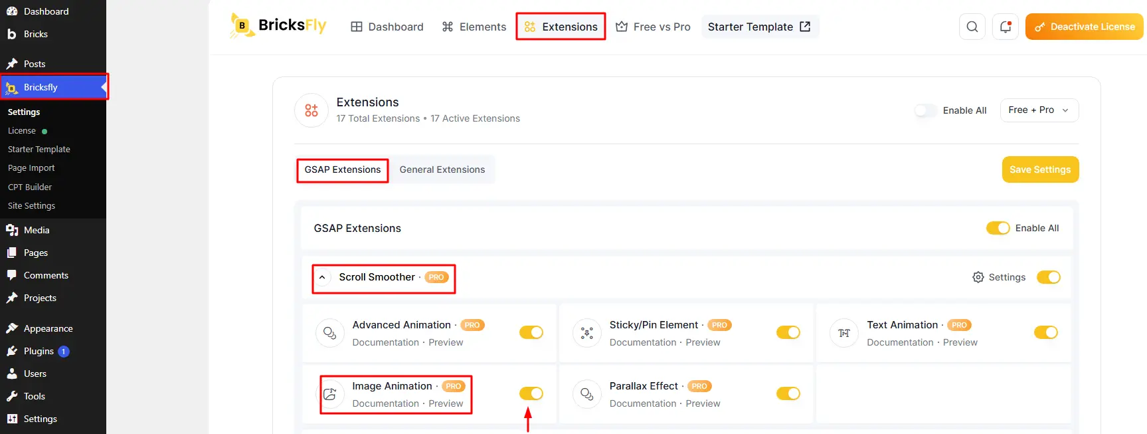Click the search icon in header
The image size is (1147, 434).
coord(972,27)
